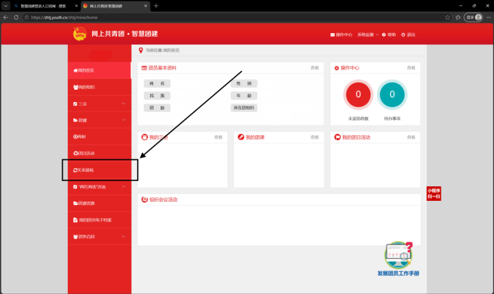Open the tab list dropdown arrow
The image size is (494, 294).
click(x=6, y=6)
